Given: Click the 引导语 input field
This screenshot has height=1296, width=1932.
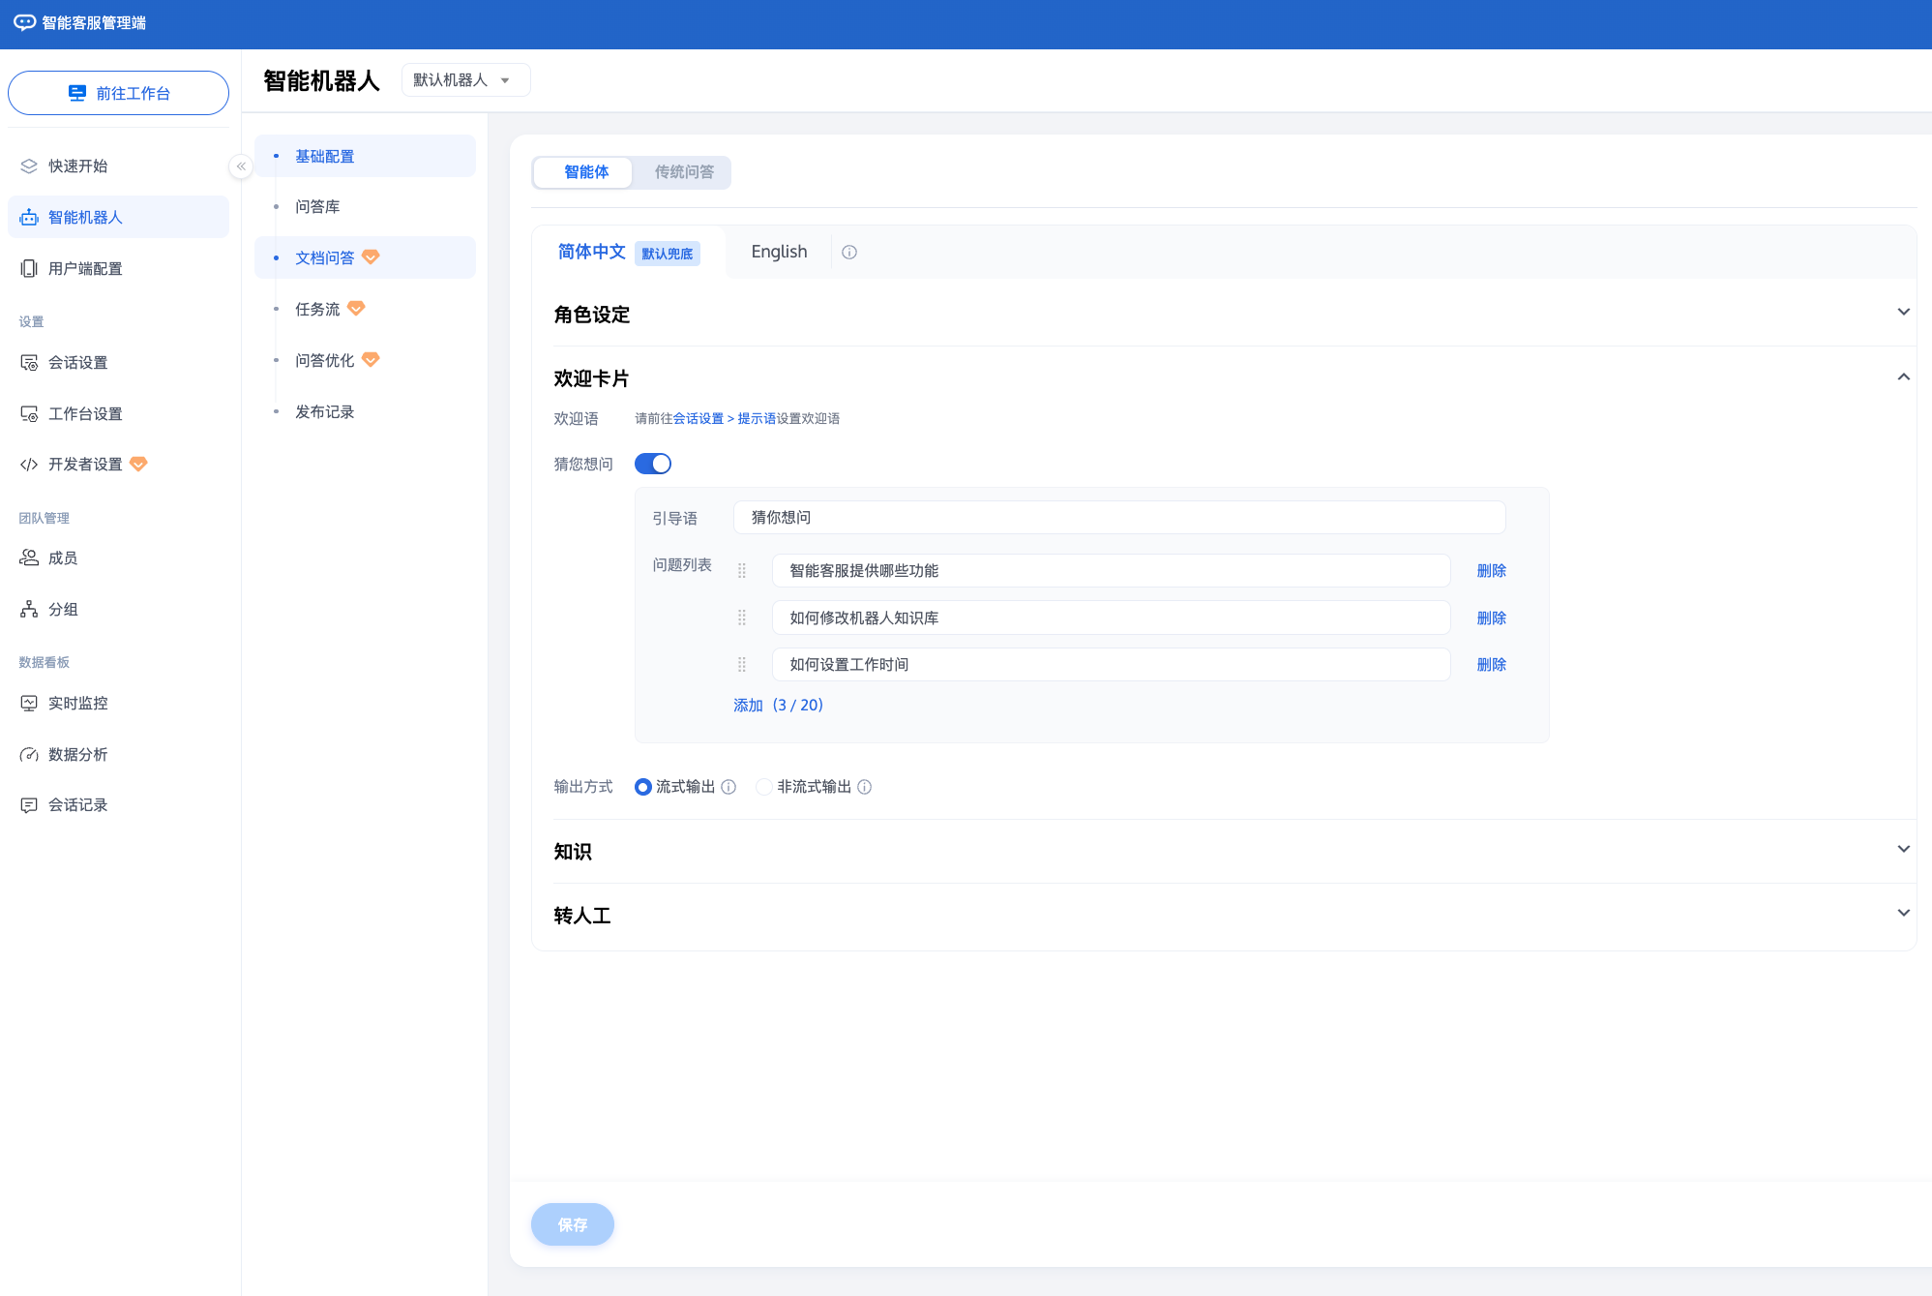Looking at the screenshot, I should (x=1118, y=518).
